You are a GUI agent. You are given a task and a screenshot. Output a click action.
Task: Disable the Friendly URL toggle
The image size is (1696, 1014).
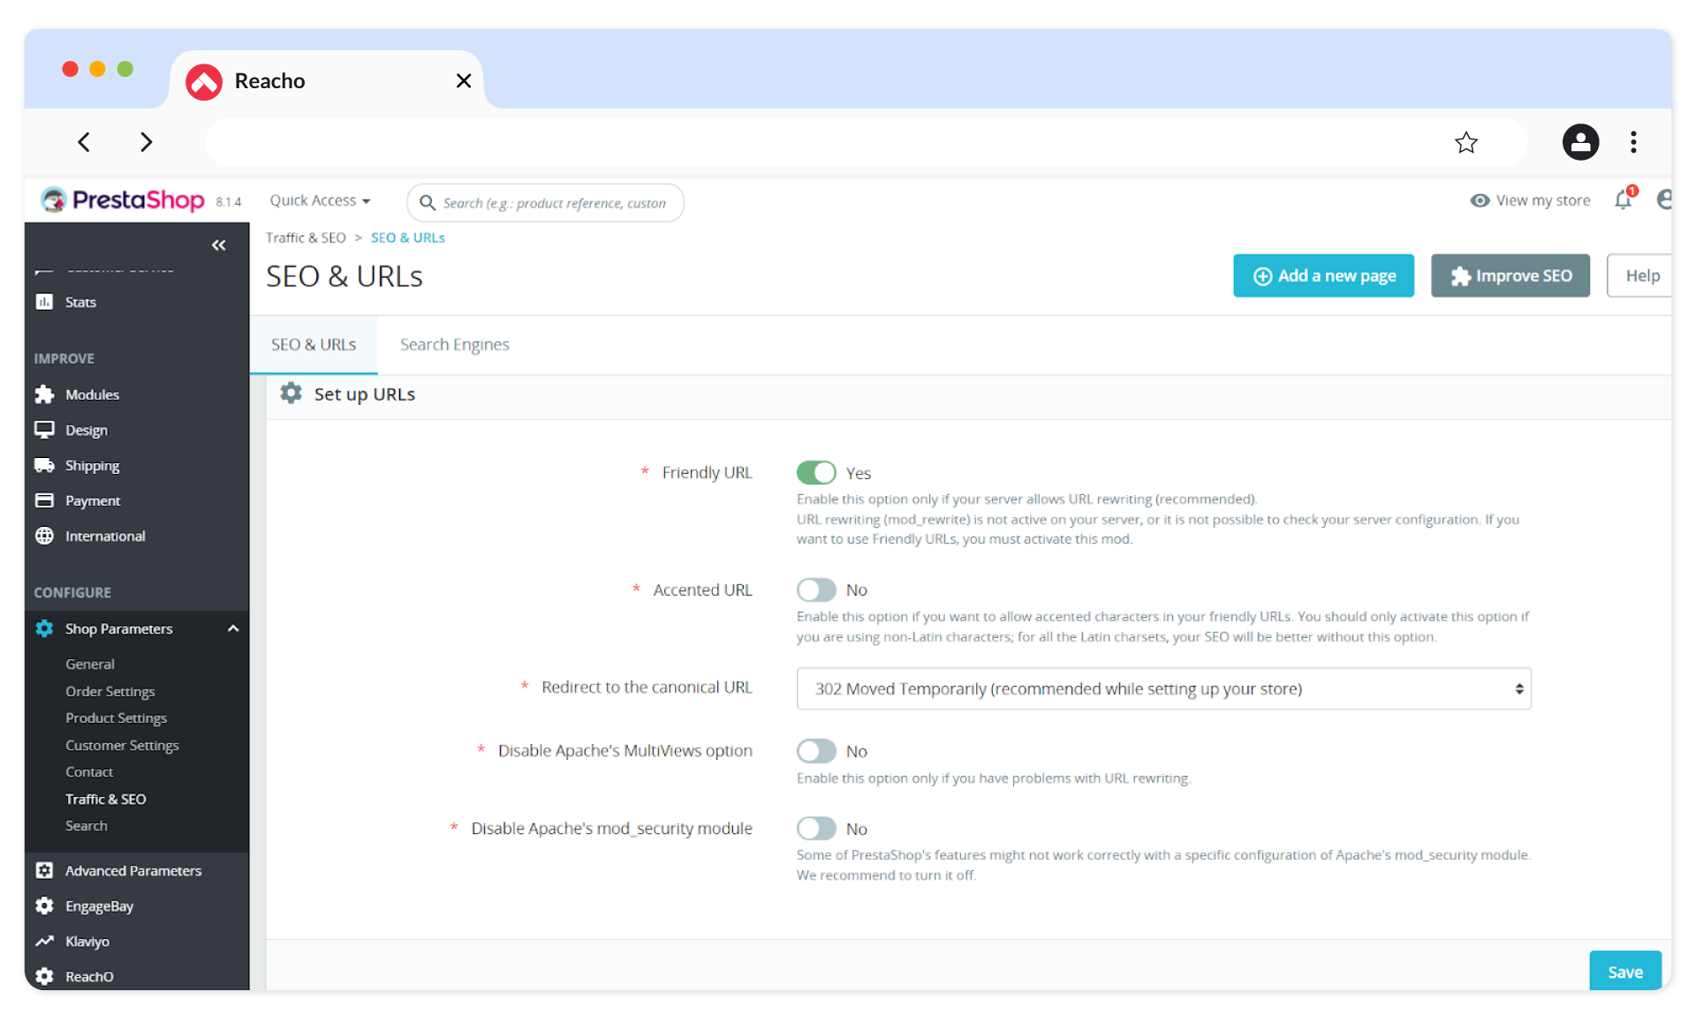click(x=815, y=473)
